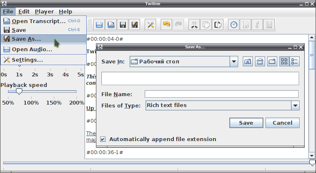
Task: Open the Player menu
Action: 44,12
